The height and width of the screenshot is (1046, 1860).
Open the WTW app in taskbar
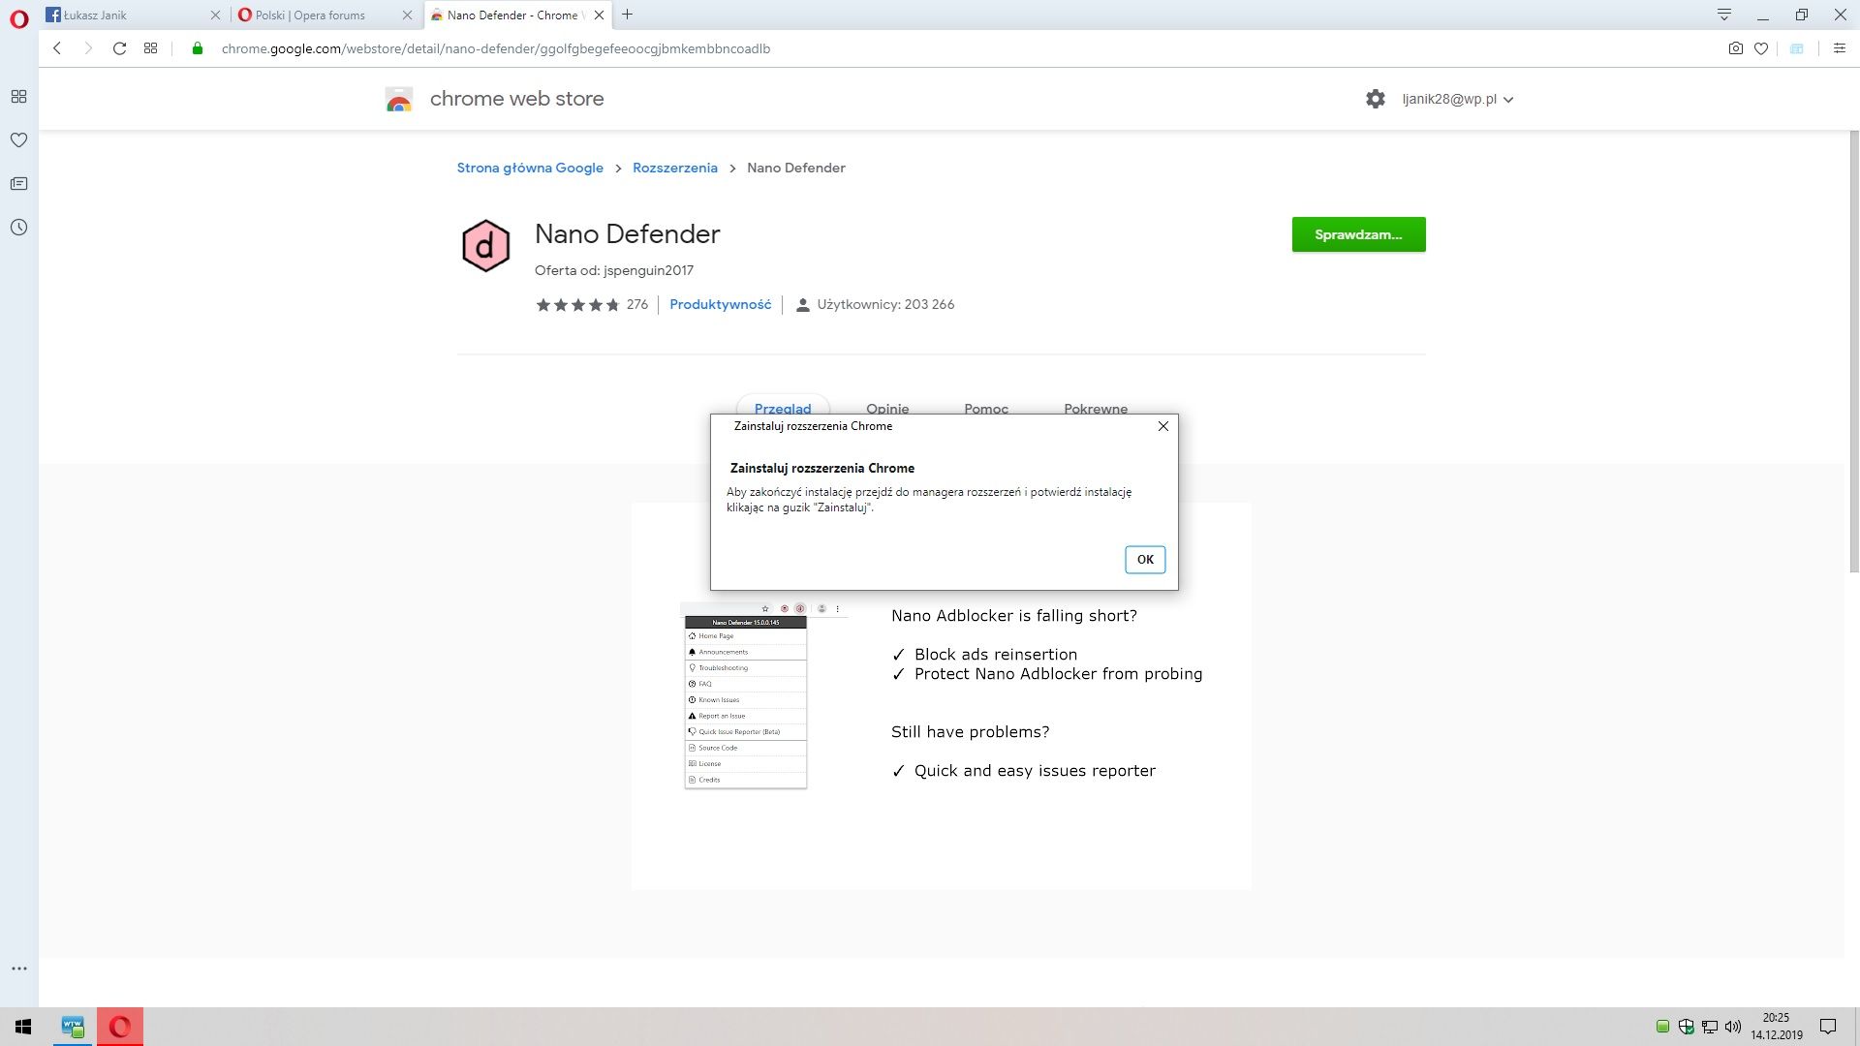tap(73, 1027)
